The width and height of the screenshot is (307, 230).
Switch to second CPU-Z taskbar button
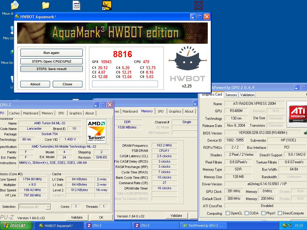click(156, 226)
